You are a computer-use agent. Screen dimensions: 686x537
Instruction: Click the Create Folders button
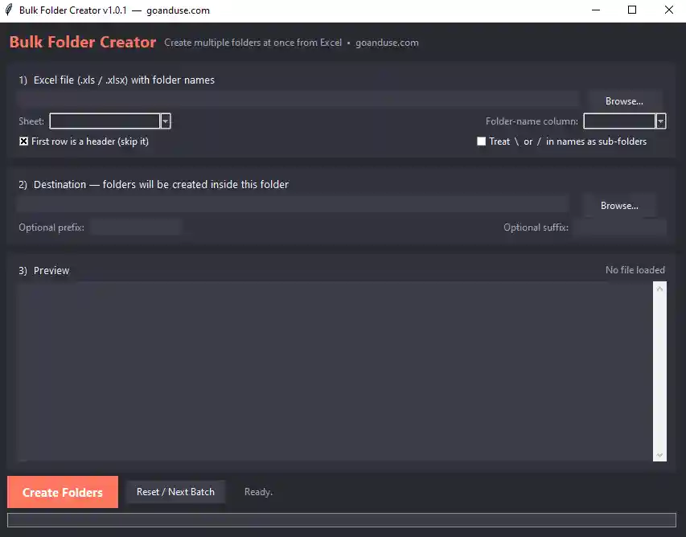63,492
